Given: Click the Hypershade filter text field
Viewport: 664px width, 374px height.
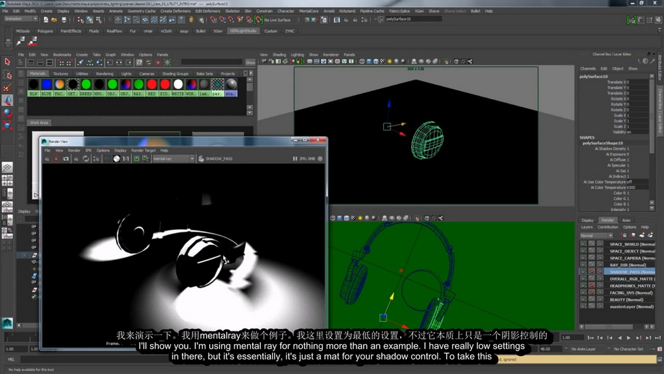Looking at the screenshot, I should pos(211,62).
